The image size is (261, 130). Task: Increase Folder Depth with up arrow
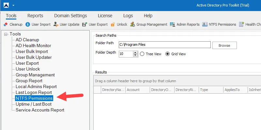point(135,53)
